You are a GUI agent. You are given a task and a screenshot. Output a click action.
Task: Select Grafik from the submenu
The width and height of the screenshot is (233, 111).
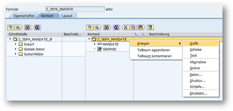pos(201,43)
